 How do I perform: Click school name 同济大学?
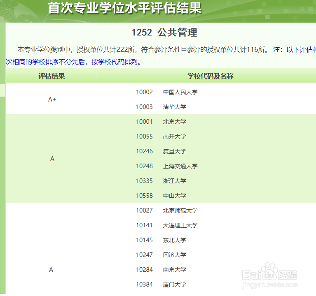click(174, 255)
